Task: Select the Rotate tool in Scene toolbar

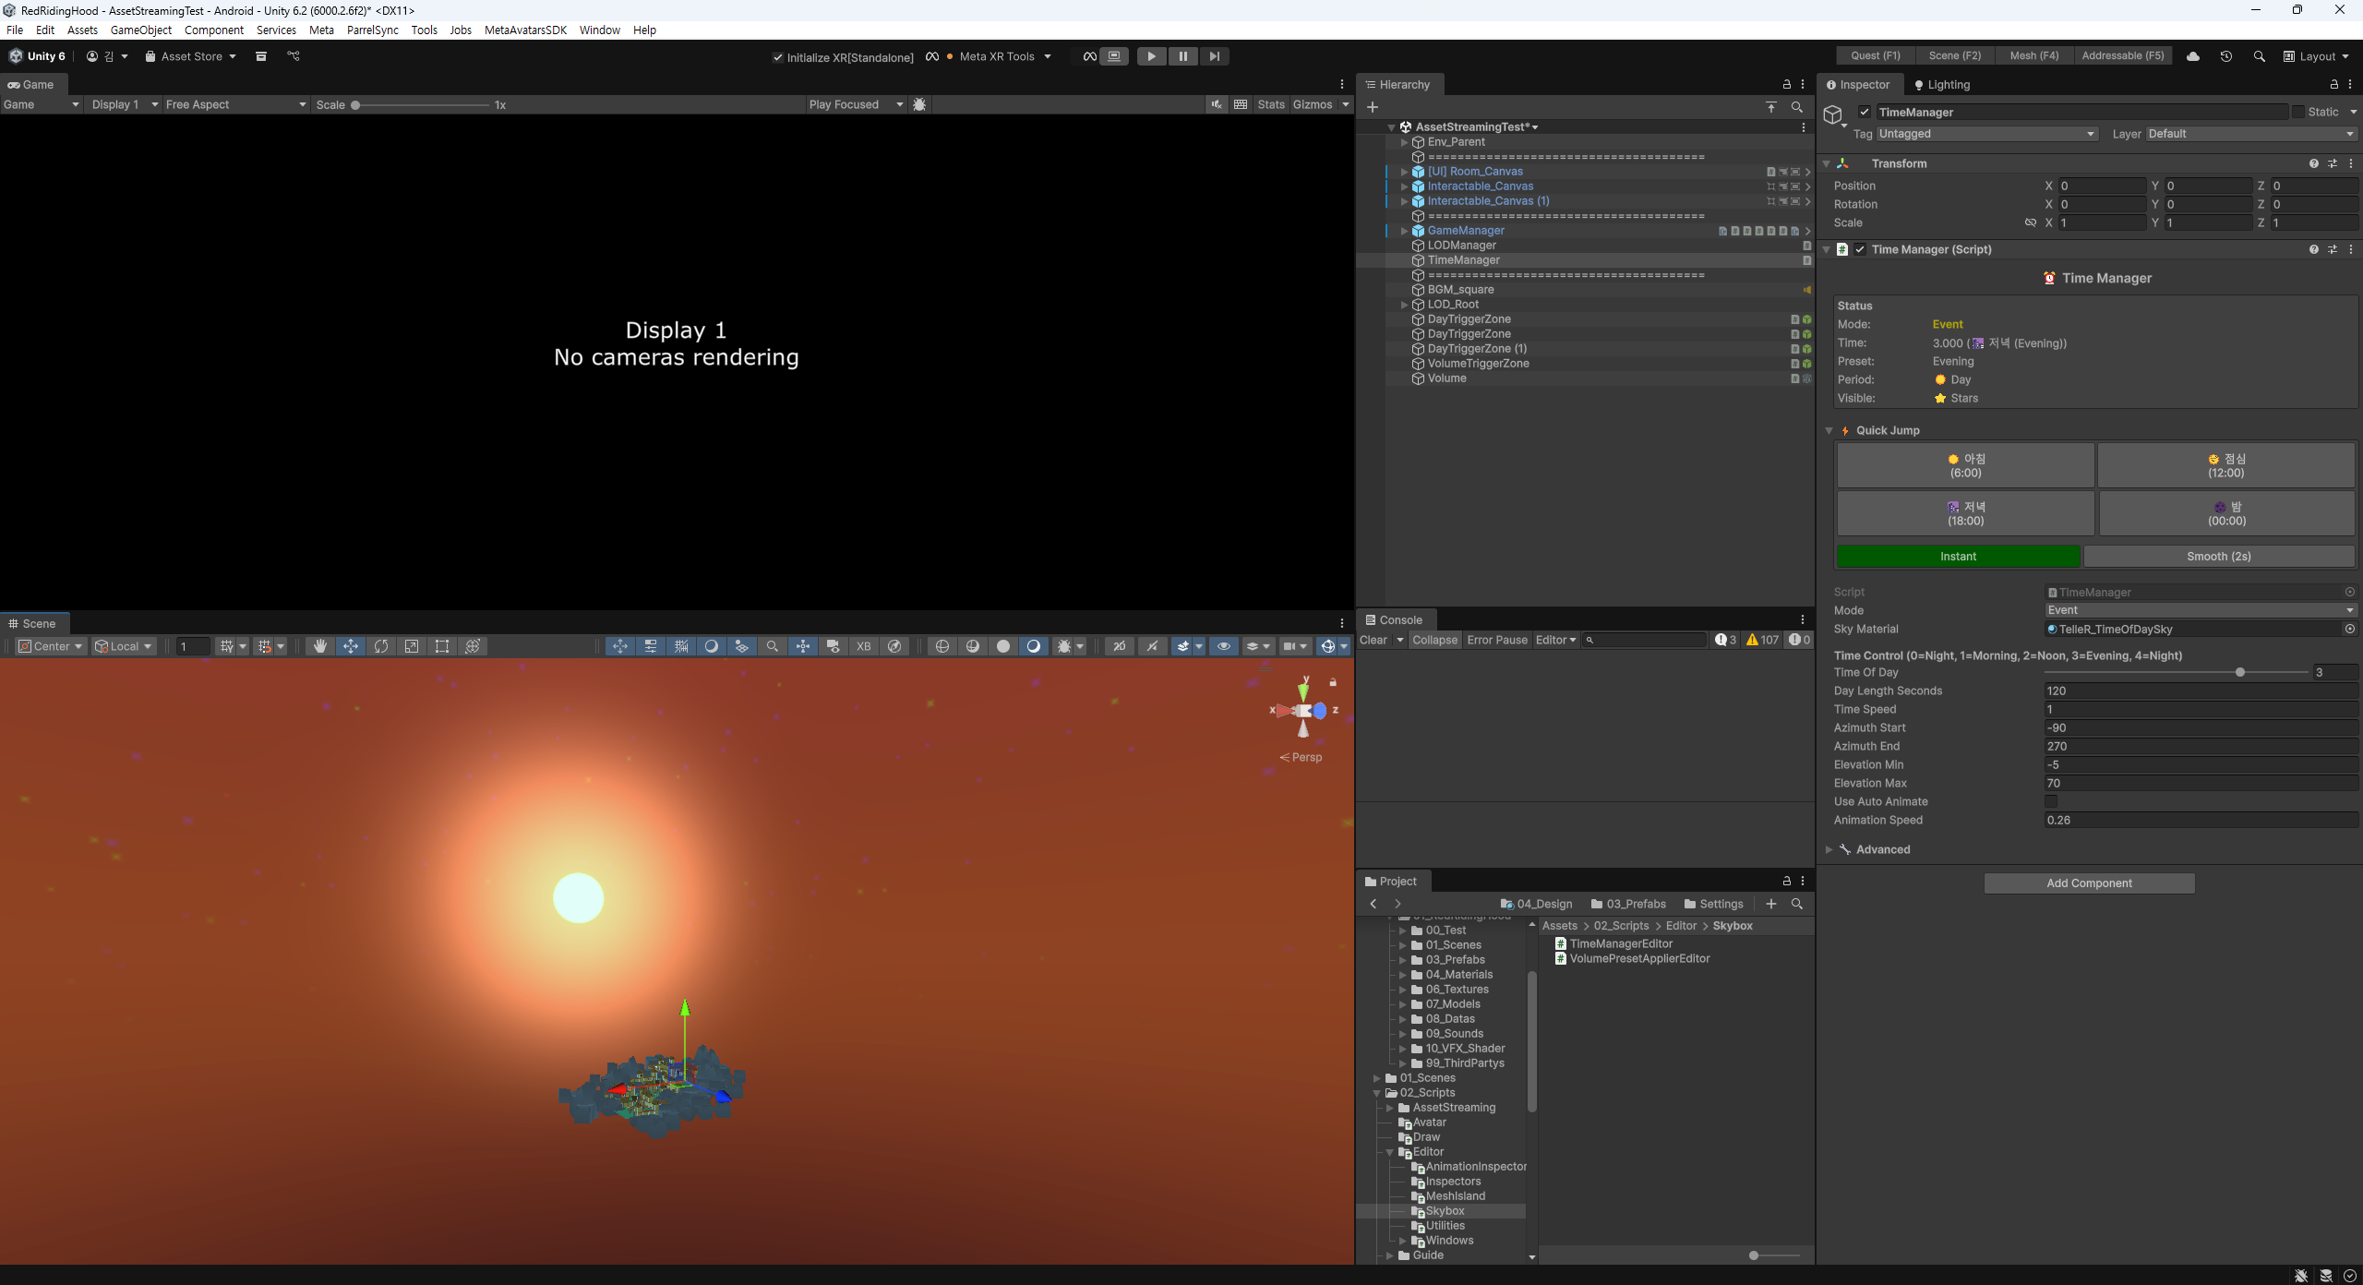Action: pyautogui.click(x=381, y=646)
